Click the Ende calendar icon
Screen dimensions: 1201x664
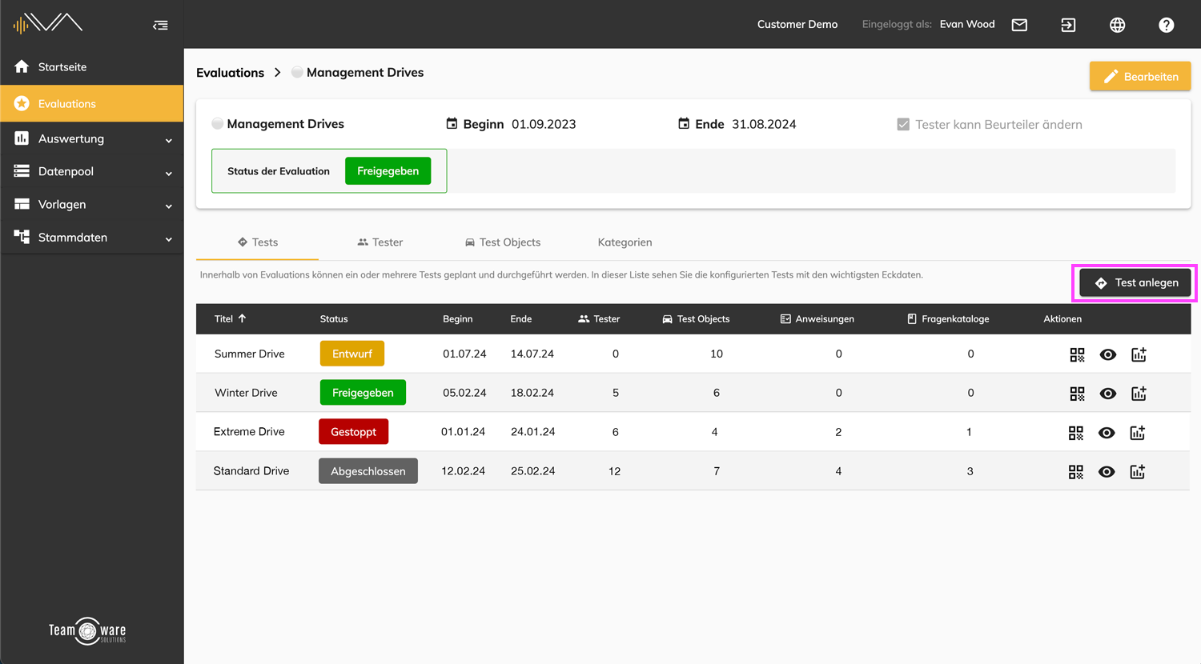(x=684, y=123)
